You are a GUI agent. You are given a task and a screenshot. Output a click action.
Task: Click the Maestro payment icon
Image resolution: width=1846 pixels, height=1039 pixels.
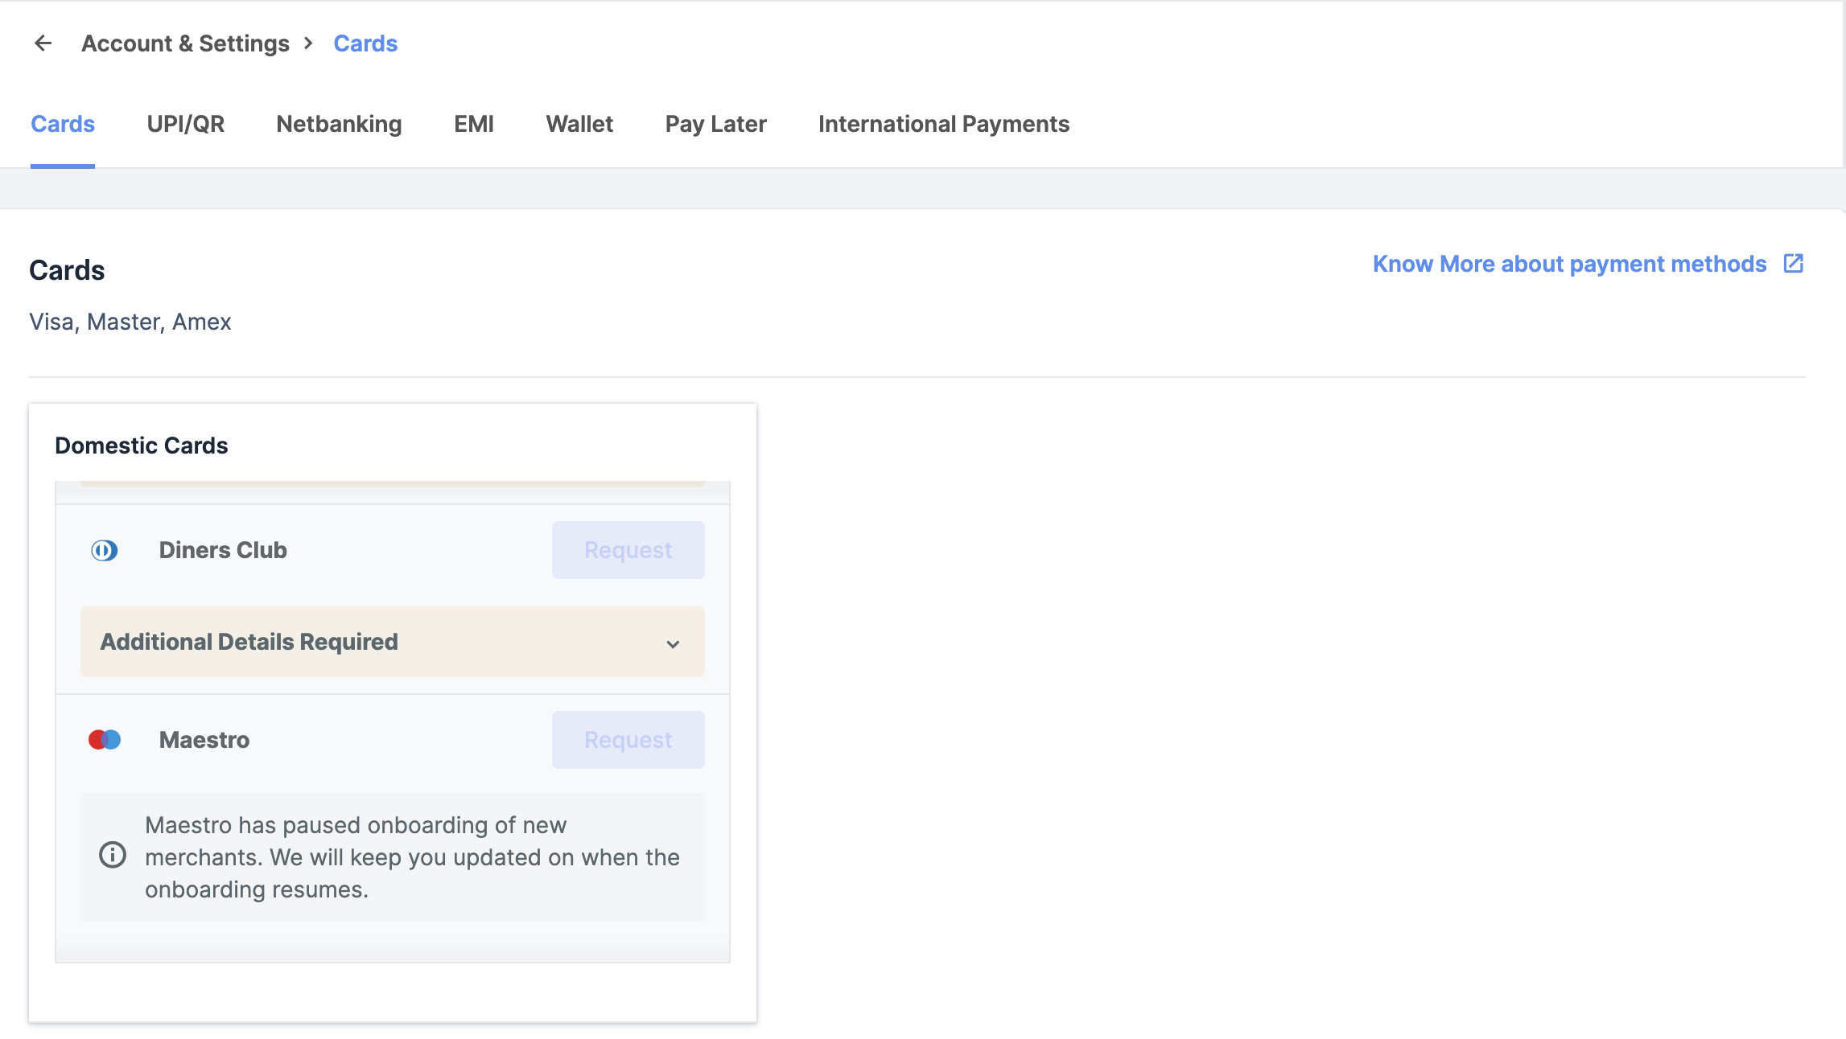[x=104, y=740]
